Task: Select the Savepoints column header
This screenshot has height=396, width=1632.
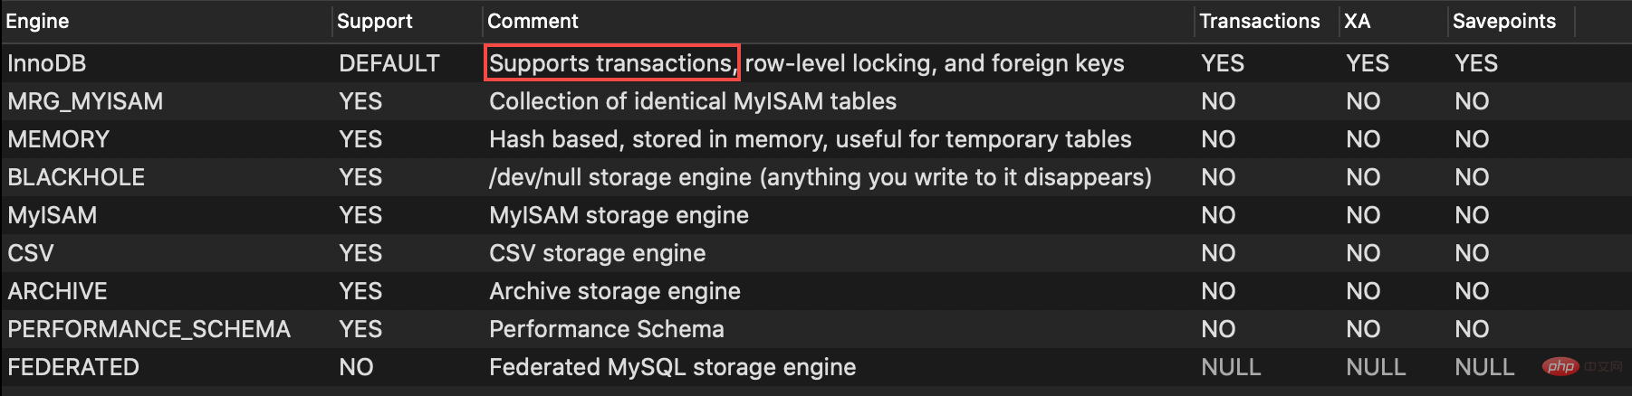Action: click(1503, 21)
